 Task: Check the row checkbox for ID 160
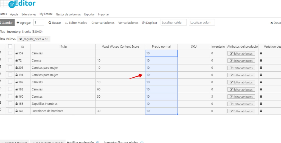[x=10, y=97]
